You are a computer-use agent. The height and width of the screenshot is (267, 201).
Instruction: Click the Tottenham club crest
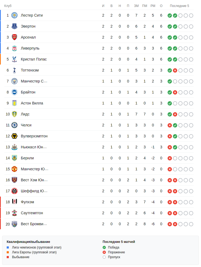tap(14, 70)
